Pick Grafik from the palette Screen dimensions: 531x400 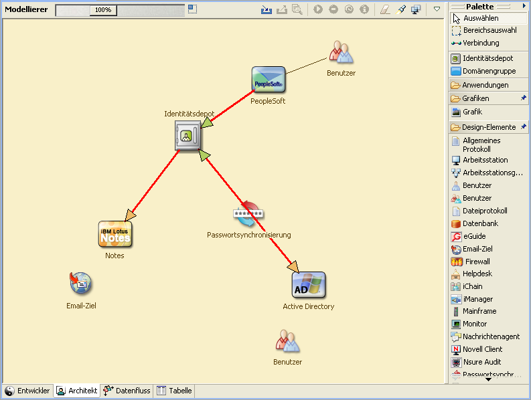click(489, 112)
